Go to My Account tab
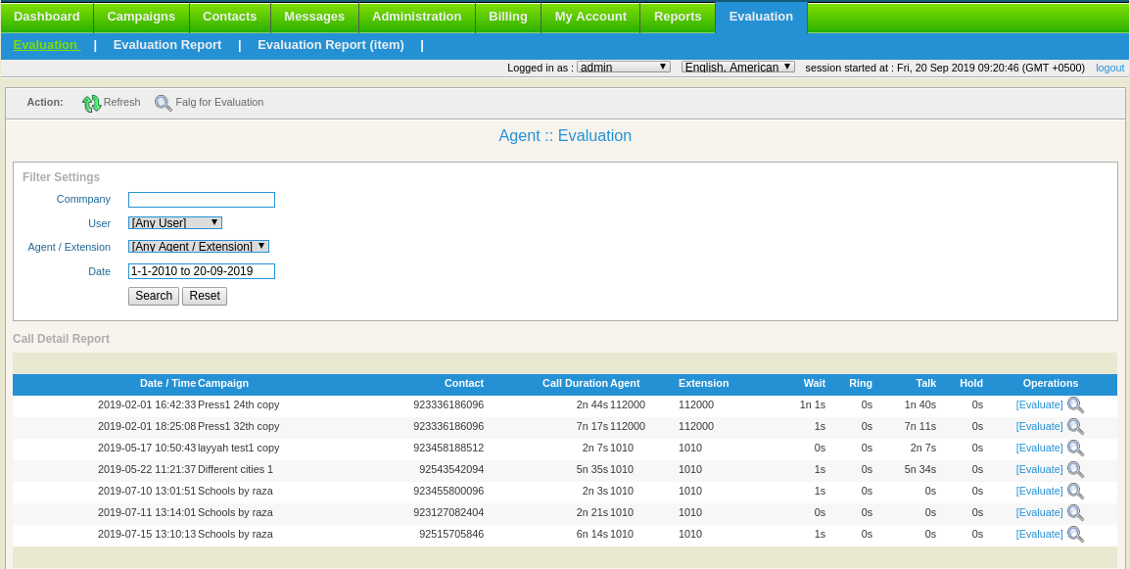This screenshot has width=1130, height=569. pos(590,17)
